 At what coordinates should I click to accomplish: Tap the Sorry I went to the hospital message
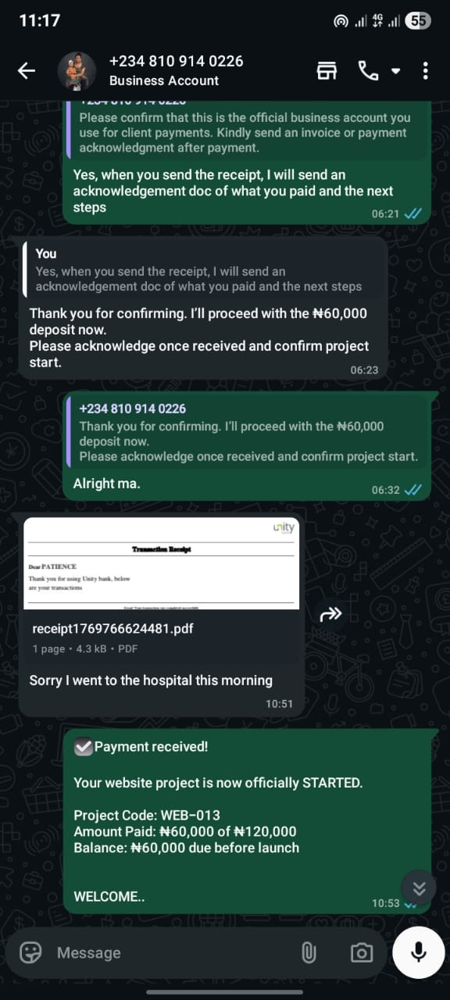[152, 680]
